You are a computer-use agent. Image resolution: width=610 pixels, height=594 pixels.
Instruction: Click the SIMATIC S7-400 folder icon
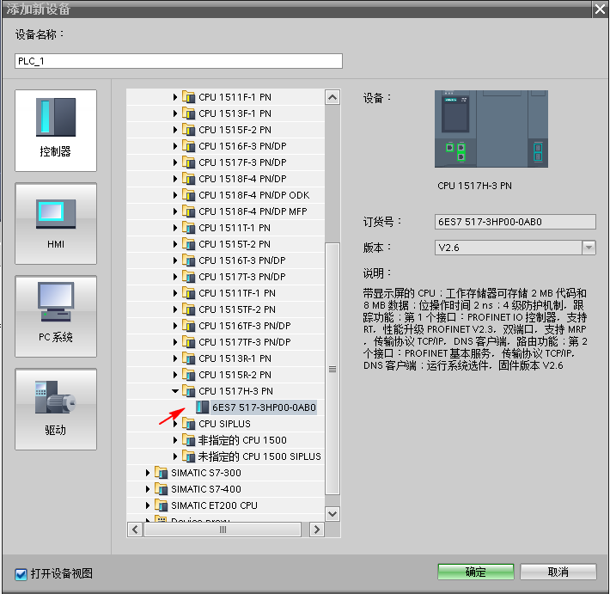[161, 489]
